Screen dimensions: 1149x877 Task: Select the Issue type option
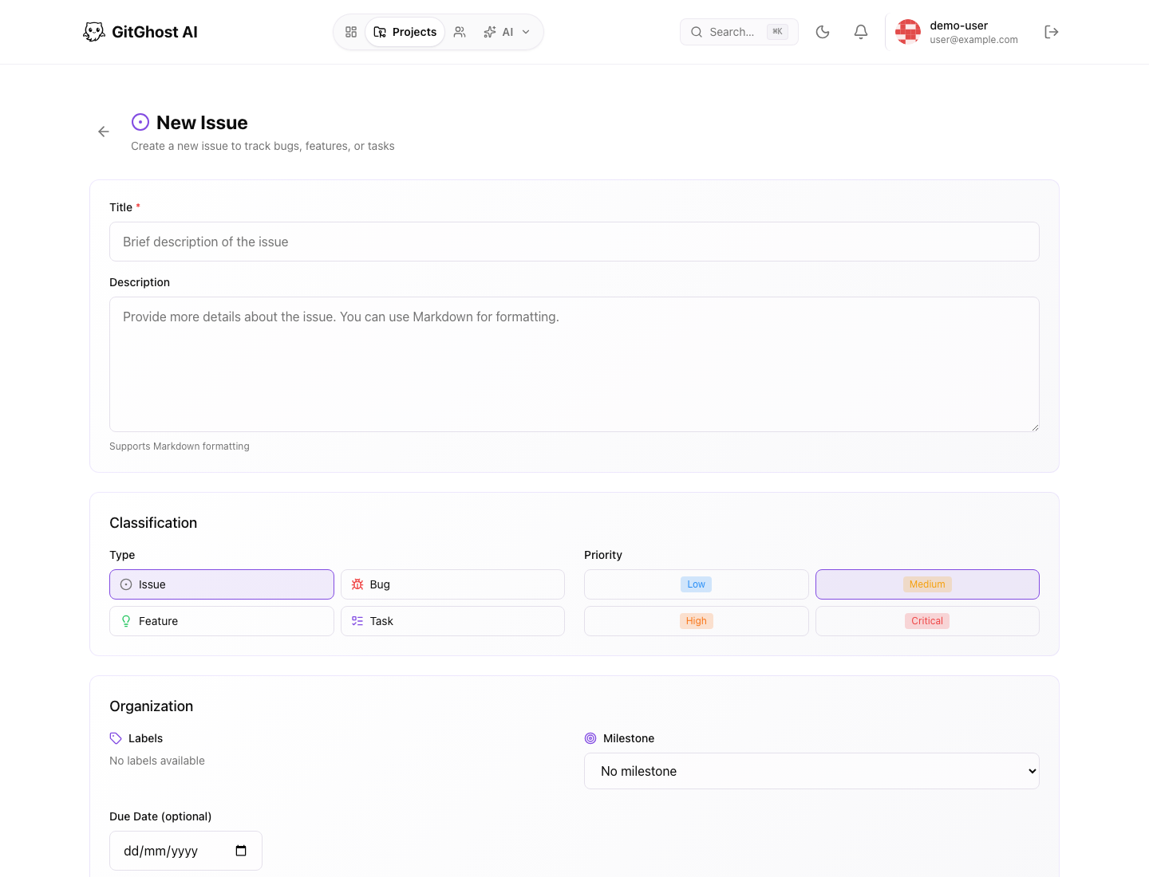coord(222,584)
